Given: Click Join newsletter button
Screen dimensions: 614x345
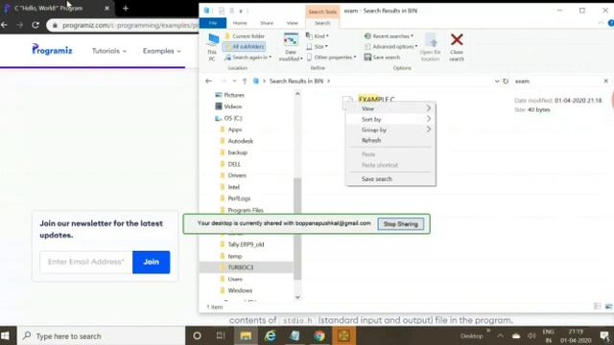Looking at the screenshot, I should pos(152,262).
